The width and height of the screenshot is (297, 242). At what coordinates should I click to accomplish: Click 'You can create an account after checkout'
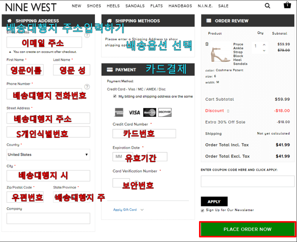[x=45, y=52]
